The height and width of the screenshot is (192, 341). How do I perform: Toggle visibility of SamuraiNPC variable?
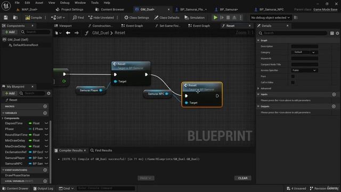pyautogui.click(x=46, y=164)
